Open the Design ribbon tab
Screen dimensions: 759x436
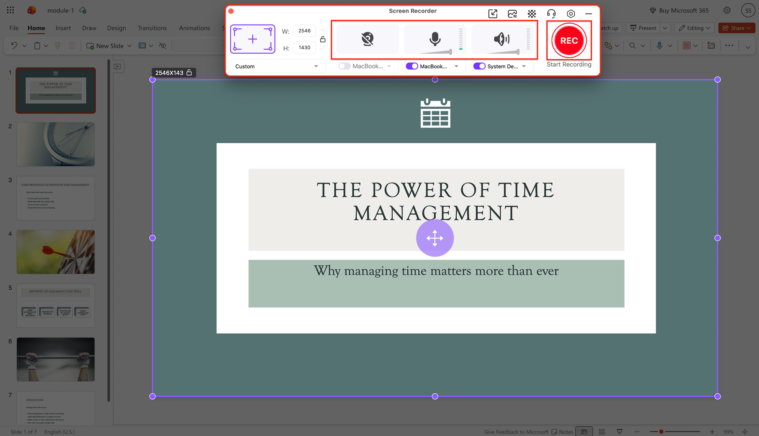point(116,28)
